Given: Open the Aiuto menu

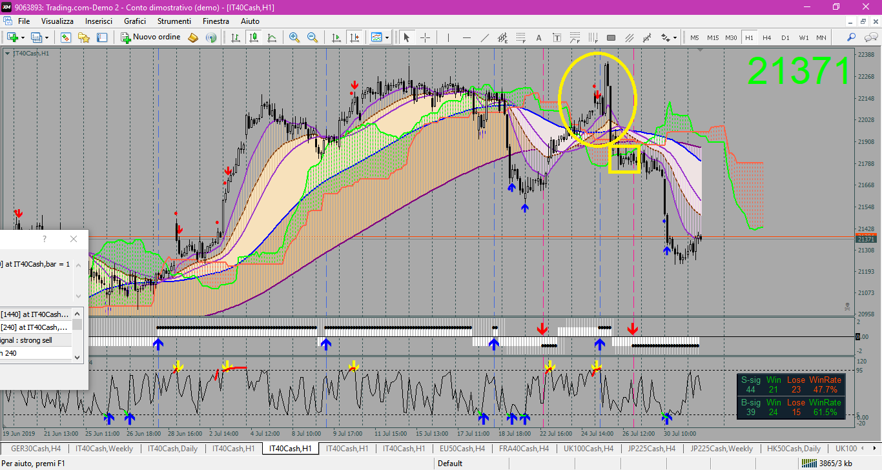Looking at the screenshot, I should (250, 21).
